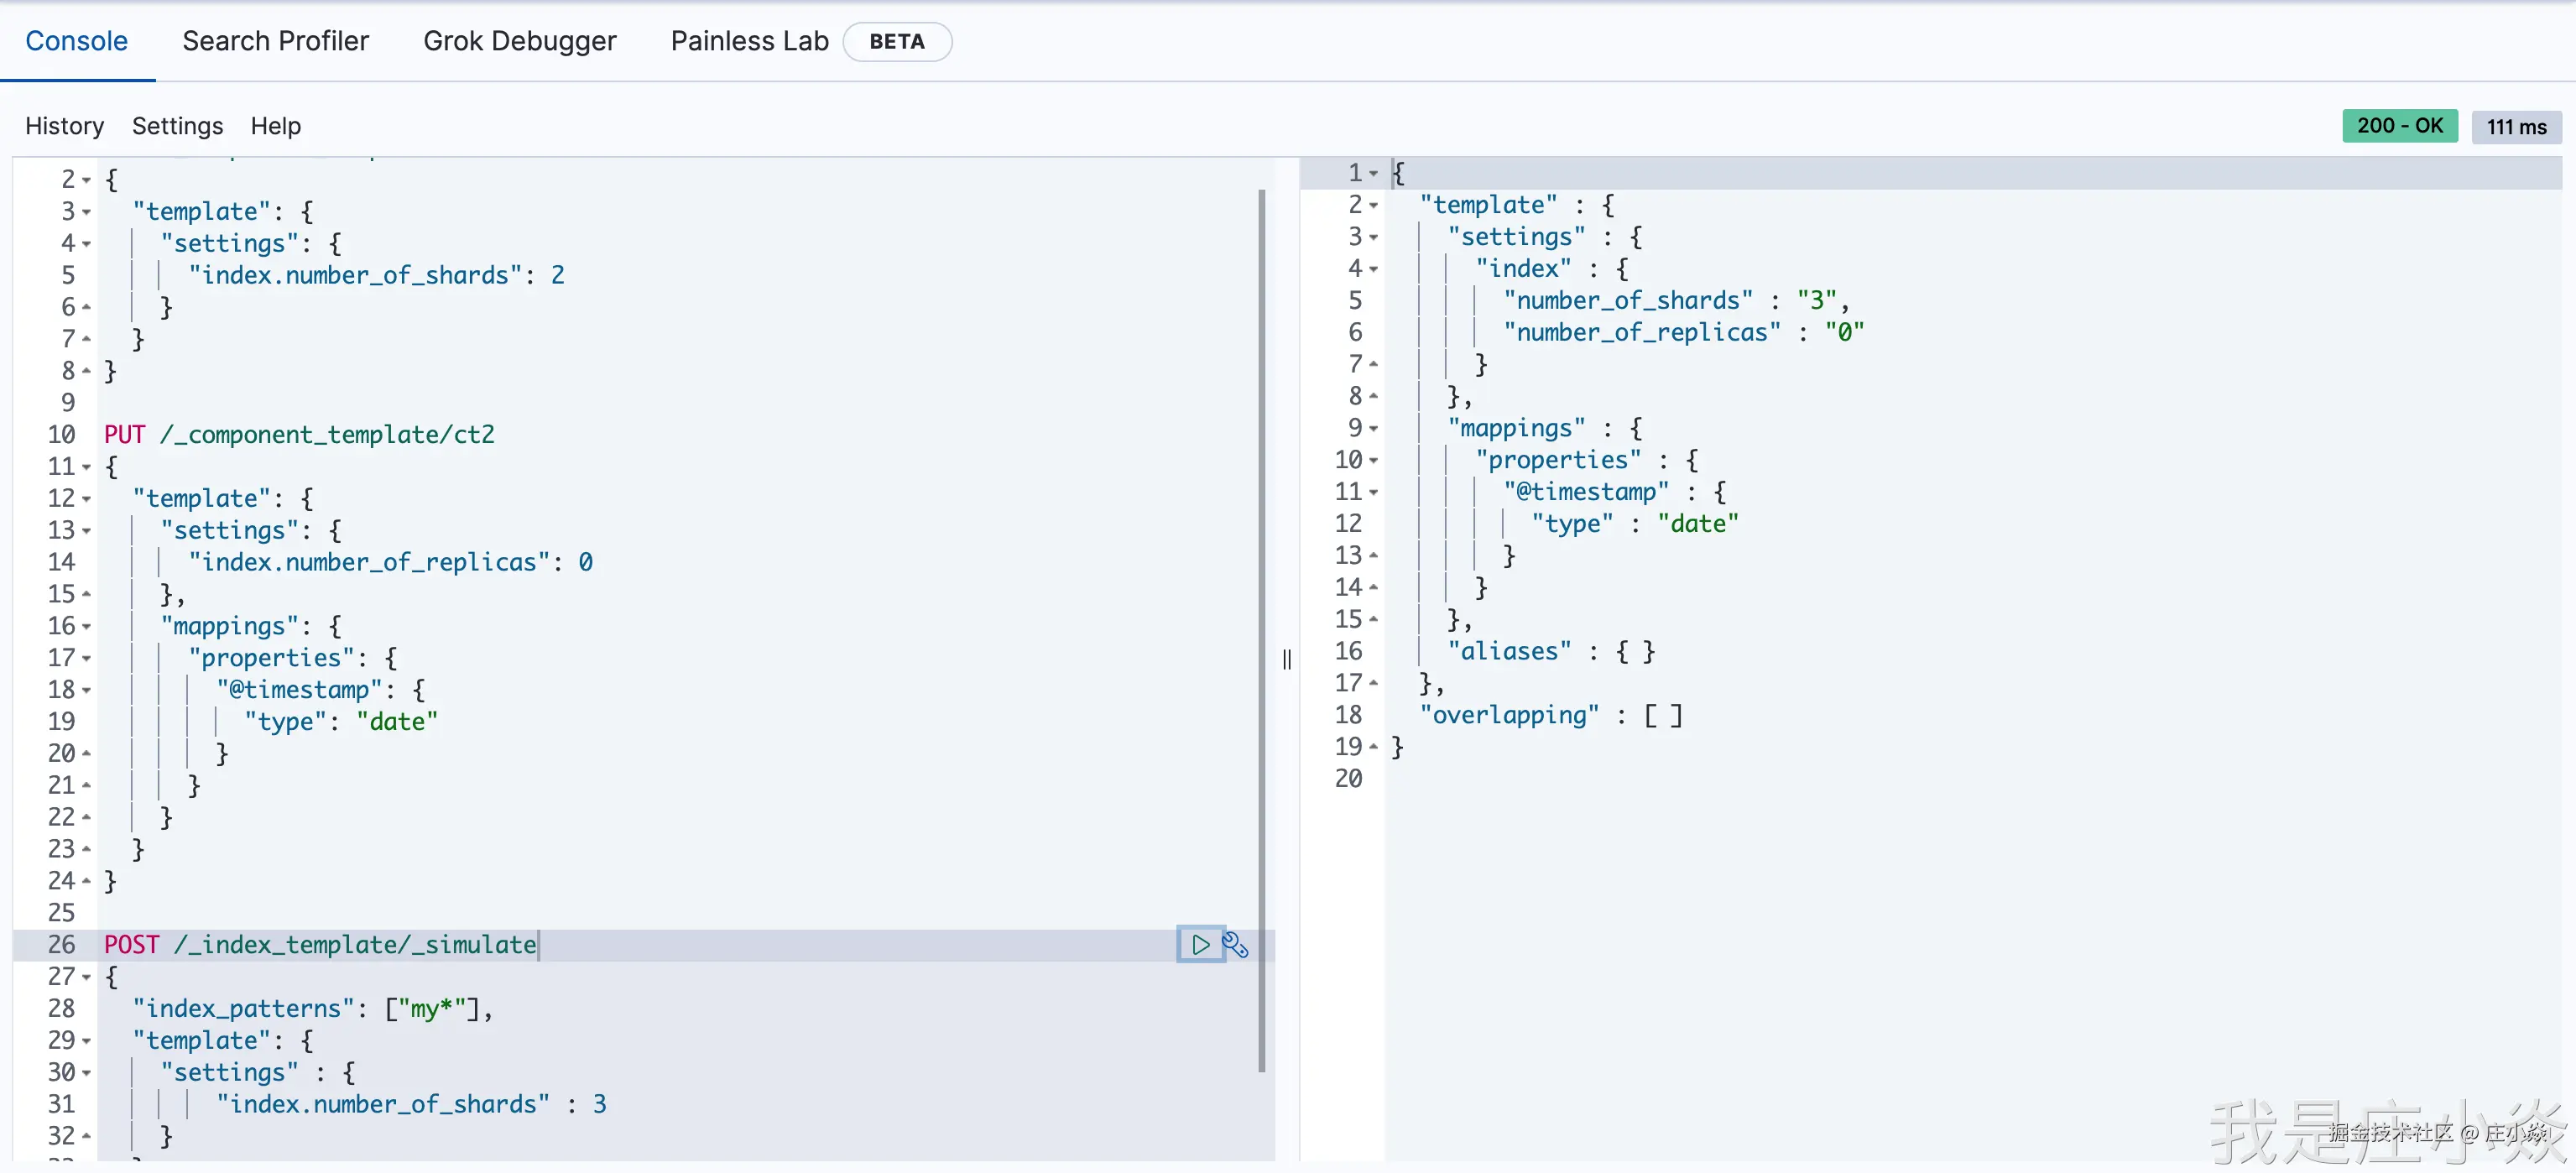Open Painless Lab tab
This screenshot has width=2576, height=1173.
point(749,41)
